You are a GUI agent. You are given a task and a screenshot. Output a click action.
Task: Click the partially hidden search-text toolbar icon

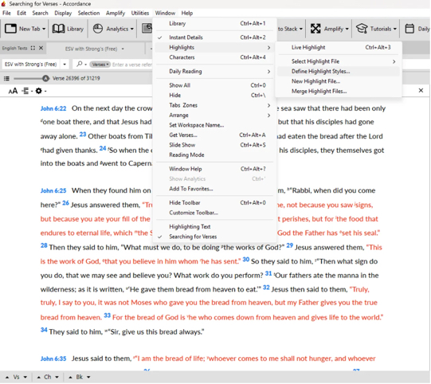(147, 29)
